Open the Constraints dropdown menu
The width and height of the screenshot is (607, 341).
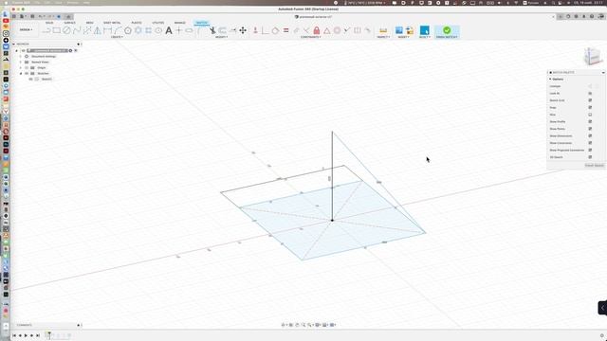click(x=310, y=37)
